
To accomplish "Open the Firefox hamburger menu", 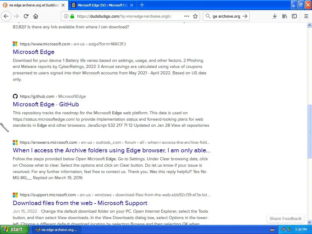I will point(306,16).
